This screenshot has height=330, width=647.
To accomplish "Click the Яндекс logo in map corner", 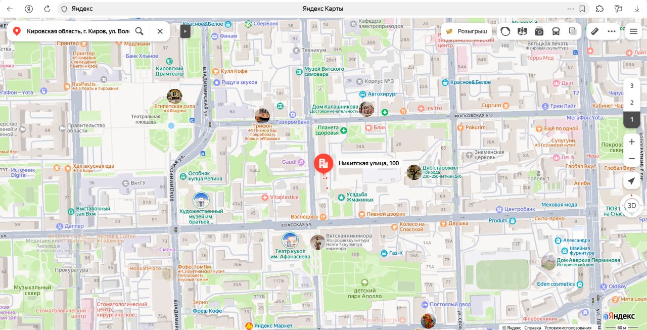I will [621, 316].
